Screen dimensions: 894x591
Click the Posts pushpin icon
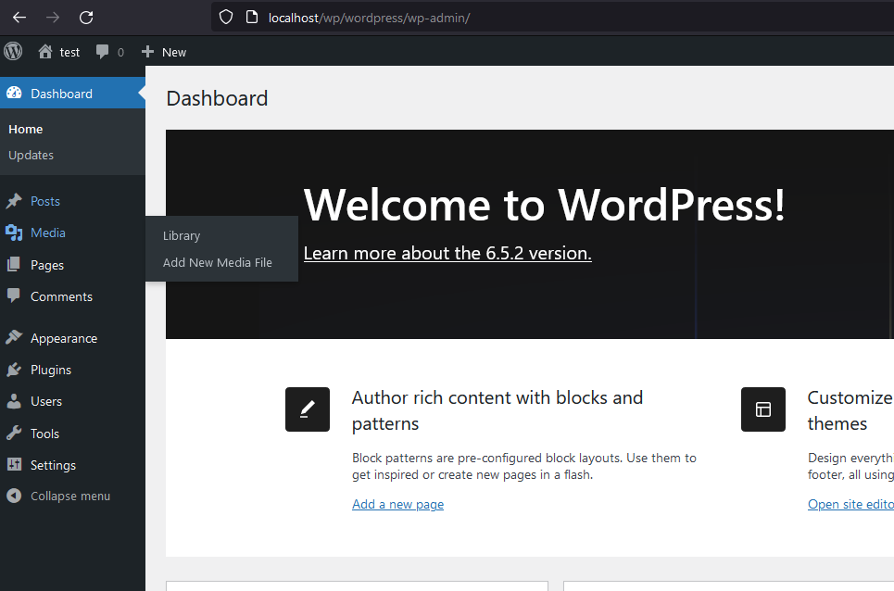click(14, 201)
